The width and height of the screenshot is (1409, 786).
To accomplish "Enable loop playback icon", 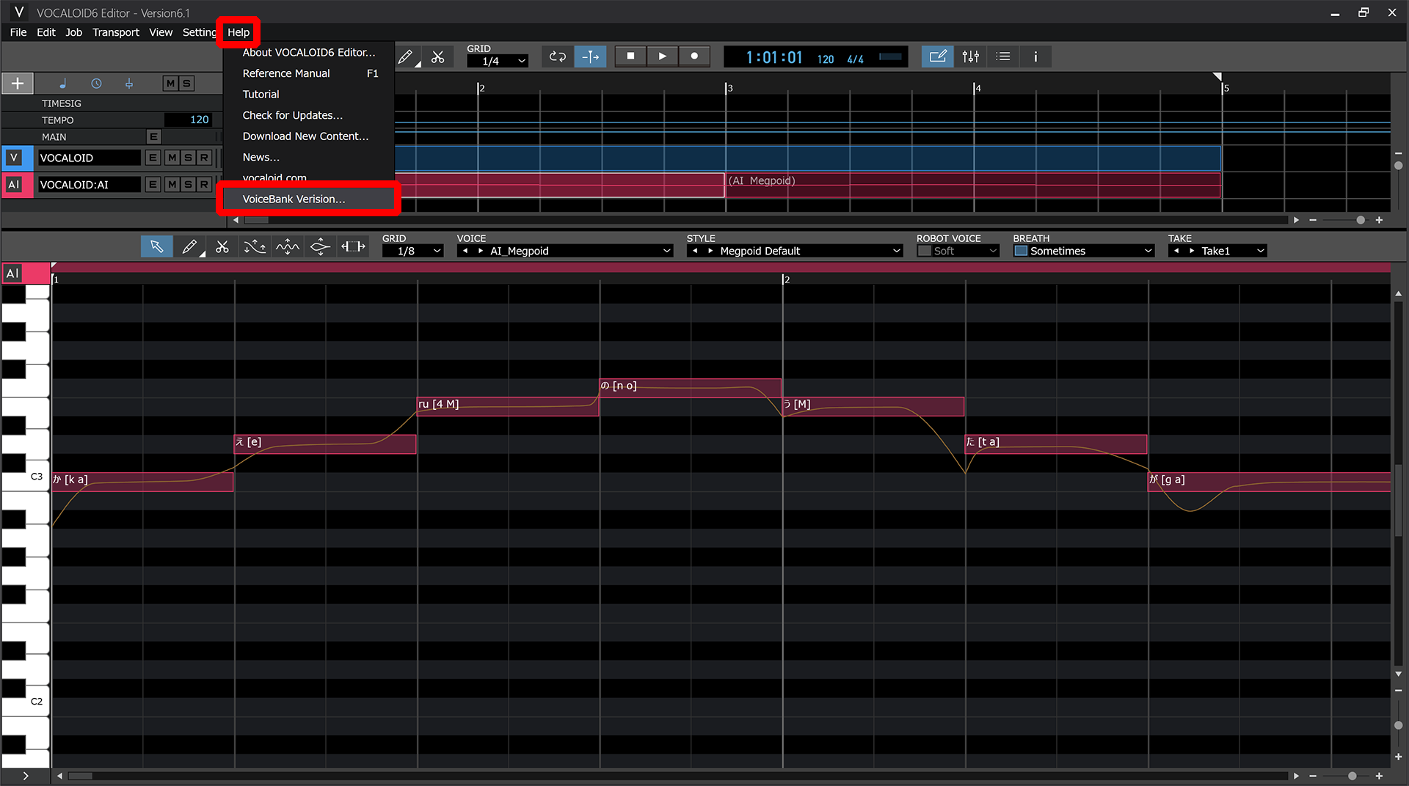I will point(557,56).
